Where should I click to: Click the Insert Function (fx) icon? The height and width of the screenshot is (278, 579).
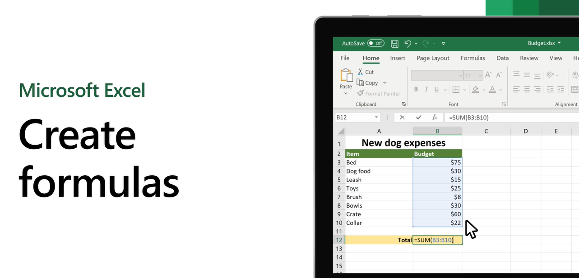coord(435,117)
